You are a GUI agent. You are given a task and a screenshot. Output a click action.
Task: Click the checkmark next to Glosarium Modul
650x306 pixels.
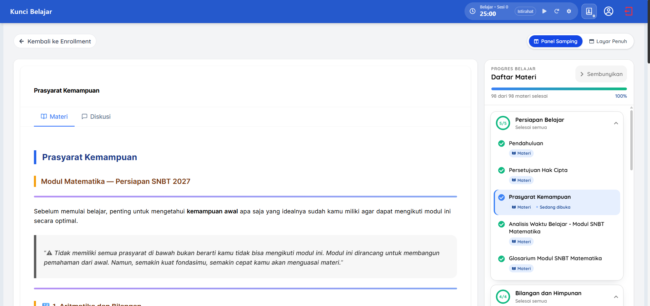[x=501, y=259]
